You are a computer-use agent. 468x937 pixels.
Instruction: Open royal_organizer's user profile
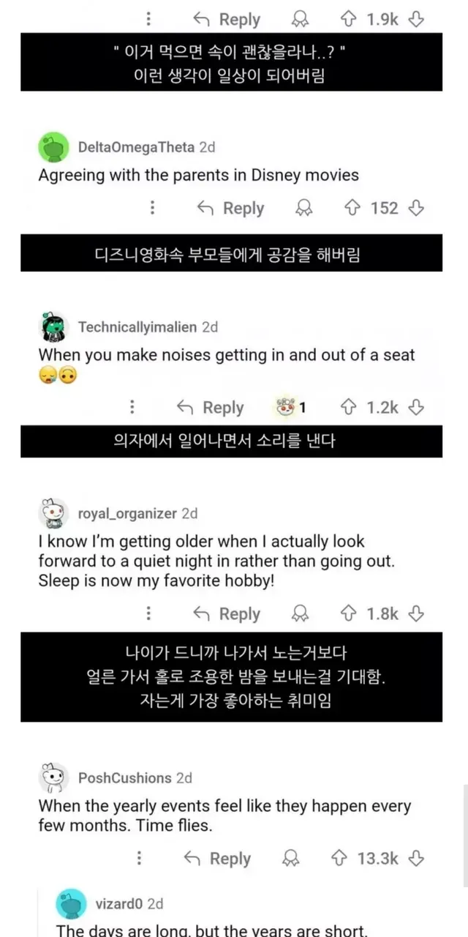click(x=127, y=514)
